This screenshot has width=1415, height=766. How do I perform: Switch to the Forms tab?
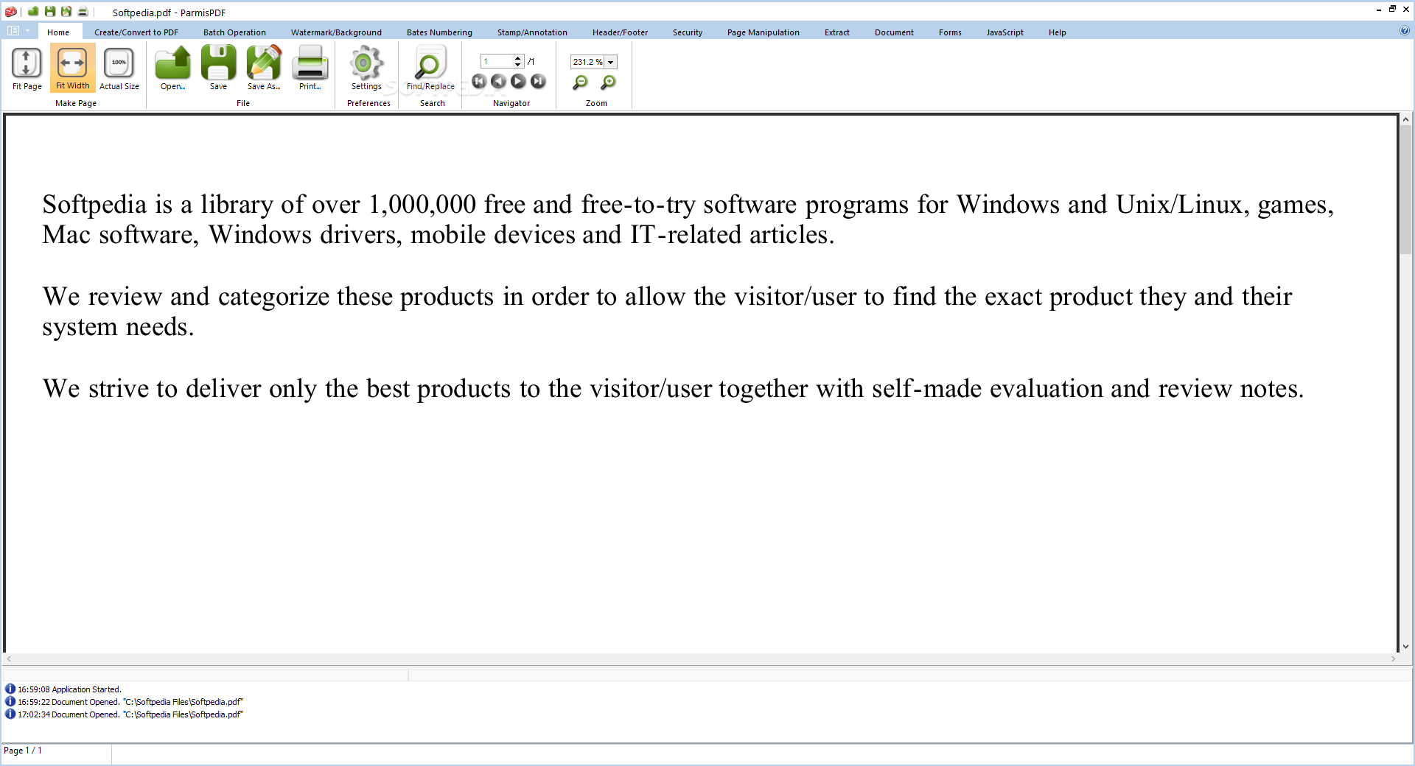pos(950,32)
